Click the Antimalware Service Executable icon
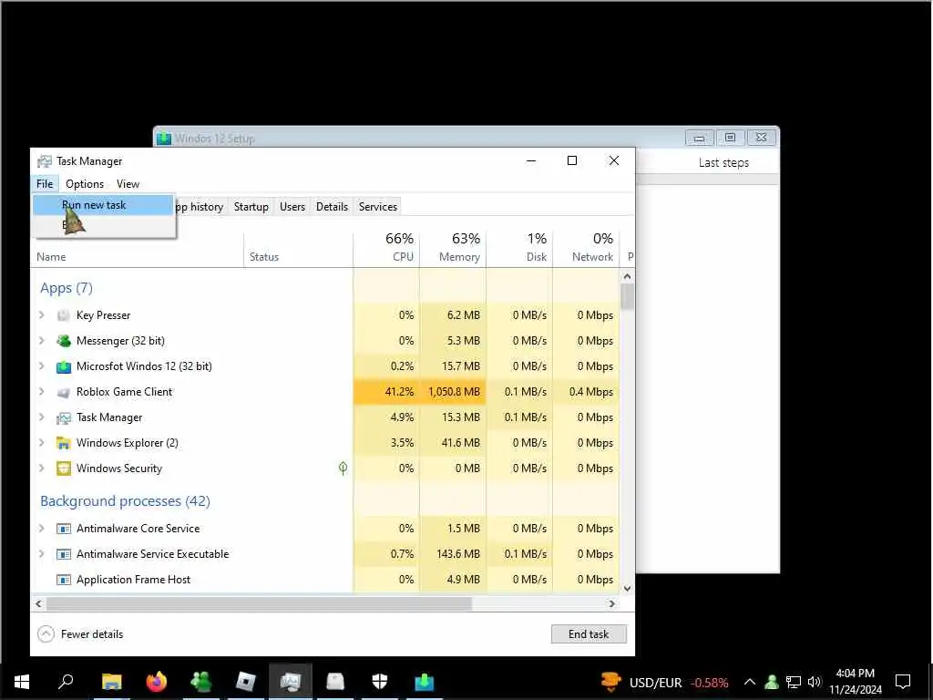933x700 pixels. (x=63, y=554)
